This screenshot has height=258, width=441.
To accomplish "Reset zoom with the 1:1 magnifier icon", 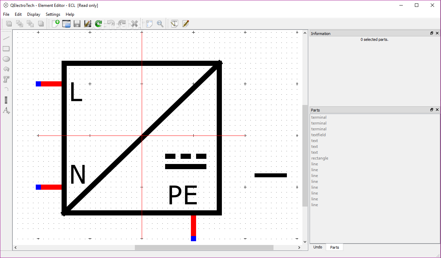I will (x=160, y=24).
